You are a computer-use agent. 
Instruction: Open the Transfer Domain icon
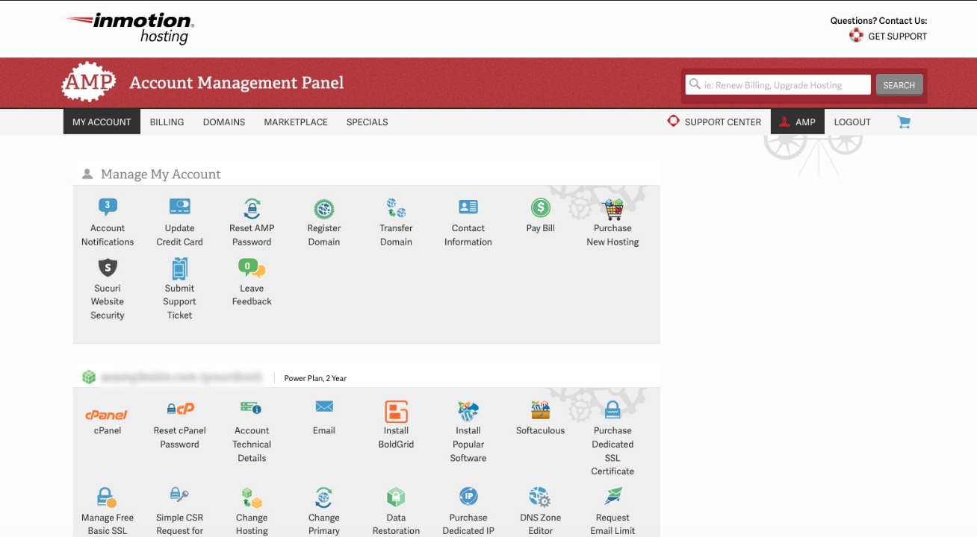(396, 207)
